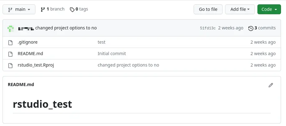Open the .gitignore file link
Viewport: 286px width, 126px height.
[x=28, y=42]
